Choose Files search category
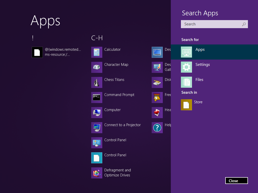 pyautogui.click(x=214, y=82)
